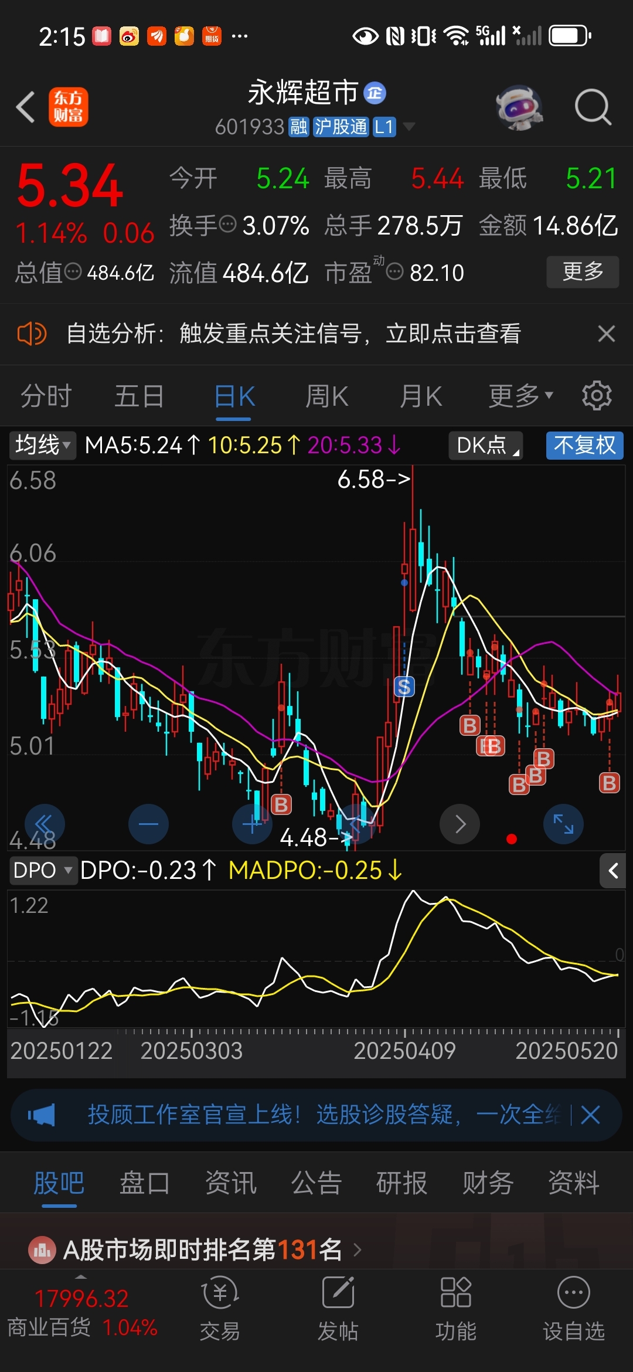Open the robot assistant avatar
This screenshot has width=633, height=1372.
tap(519, 107)
